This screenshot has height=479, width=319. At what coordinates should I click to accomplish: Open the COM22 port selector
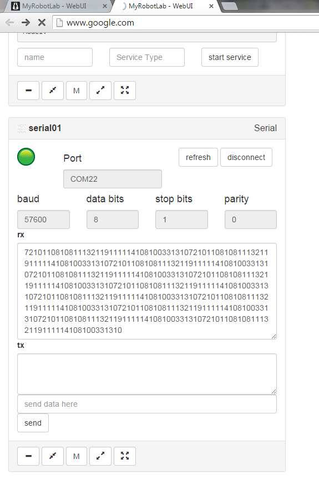[113, 179]
